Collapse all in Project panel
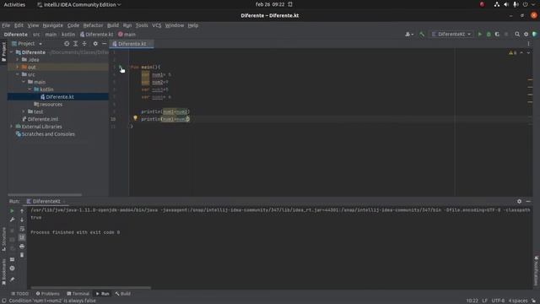This screenshot has width=540, height=304. pyautogui.click(x=84, y=44)
